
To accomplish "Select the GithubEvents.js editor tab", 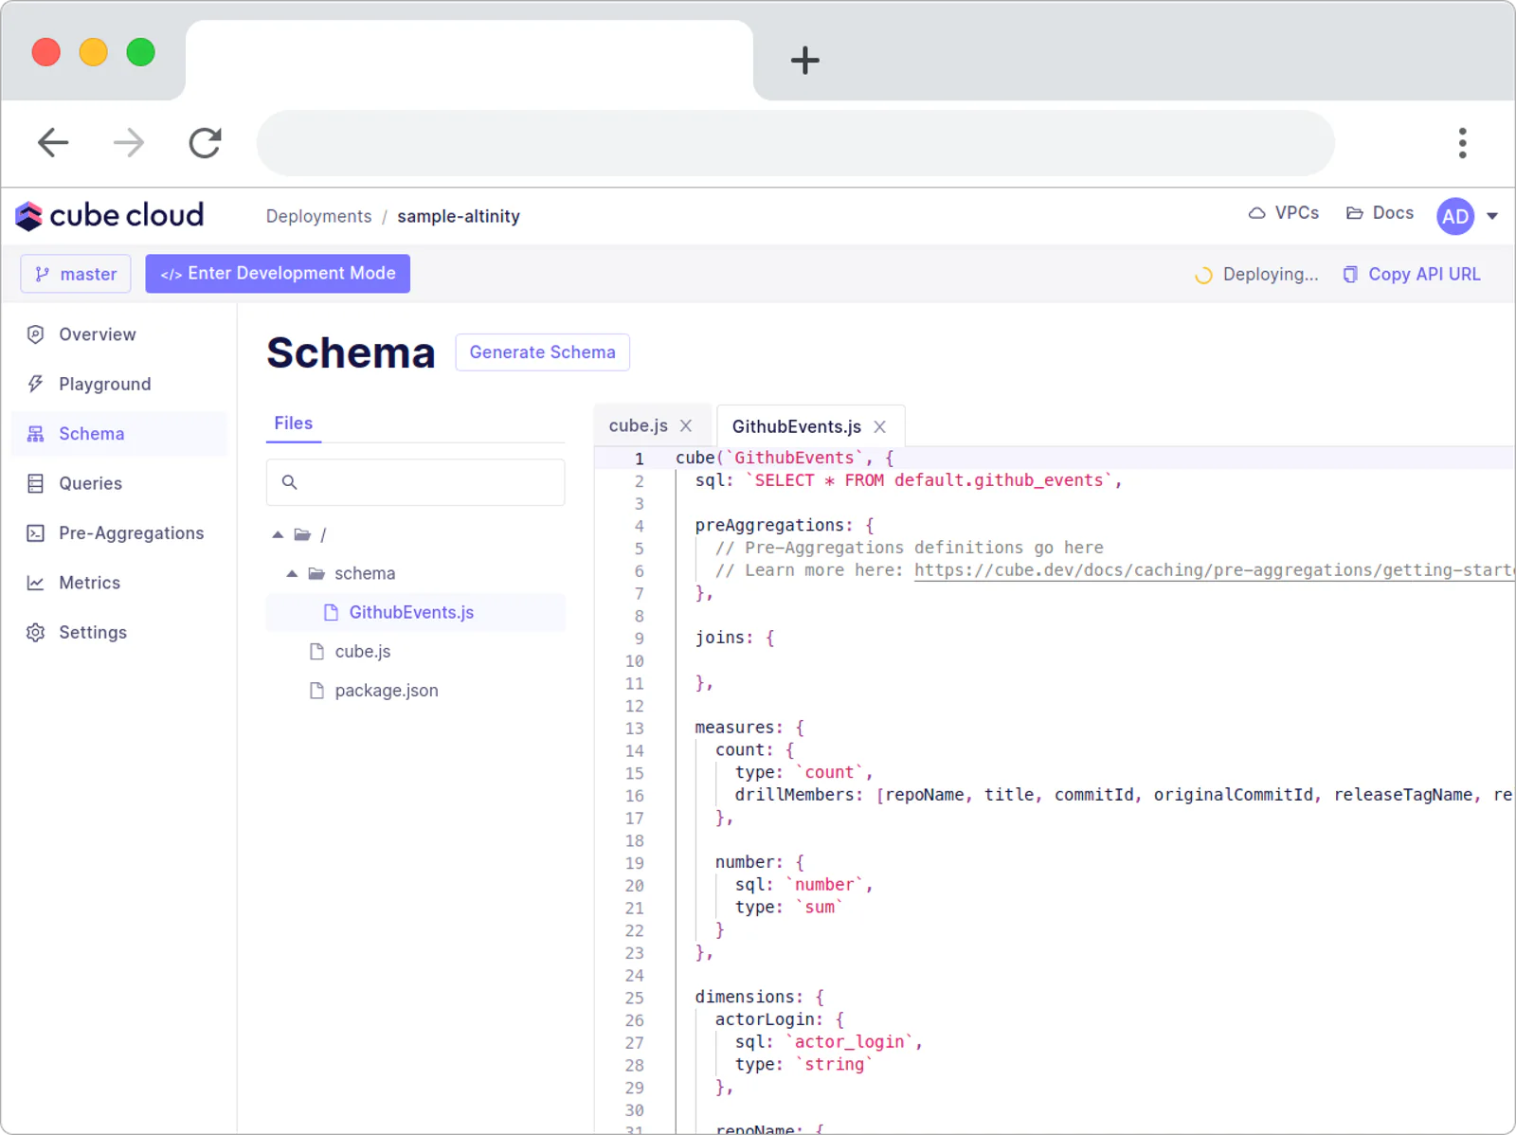I will tap(796, 426).
